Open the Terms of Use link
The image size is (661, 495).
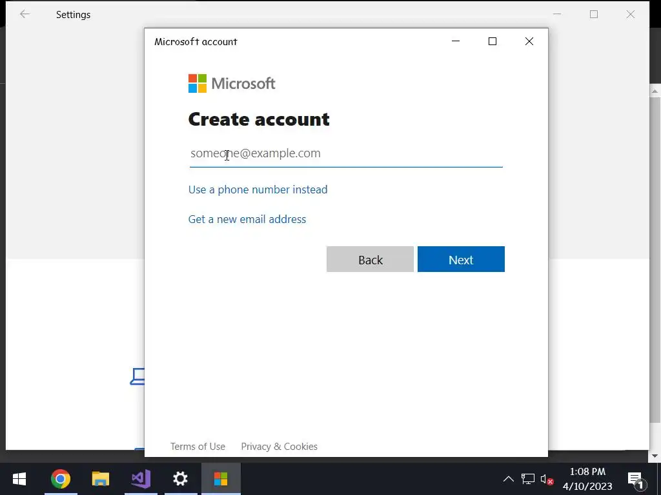[x=198, y=446]
